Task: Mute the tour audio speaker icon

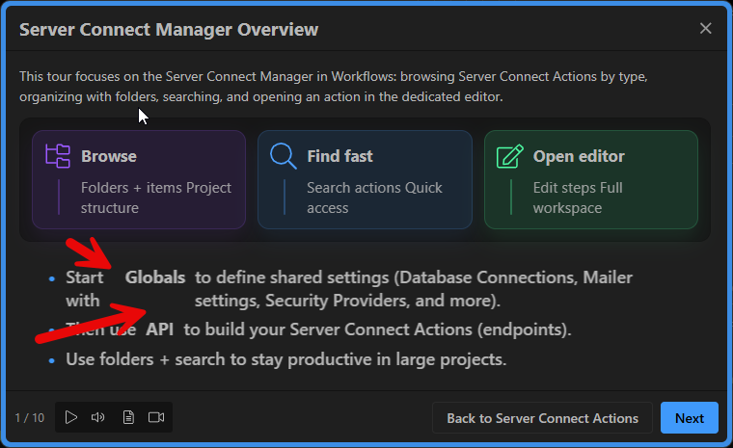Action: pos(97,417)
